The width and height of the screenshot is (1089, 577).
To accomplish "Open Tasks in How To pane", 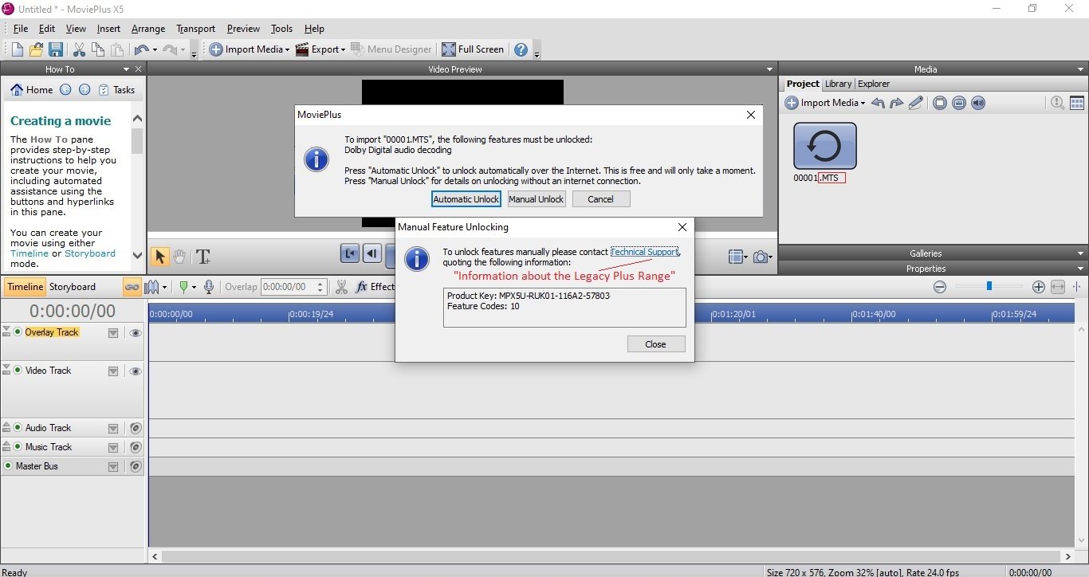I will 116,90.
